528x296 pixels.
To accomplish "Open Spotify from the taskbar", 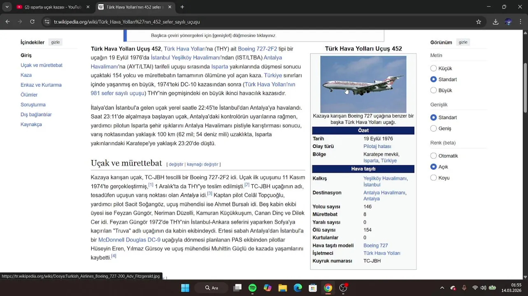I will (x=253, y=288).
